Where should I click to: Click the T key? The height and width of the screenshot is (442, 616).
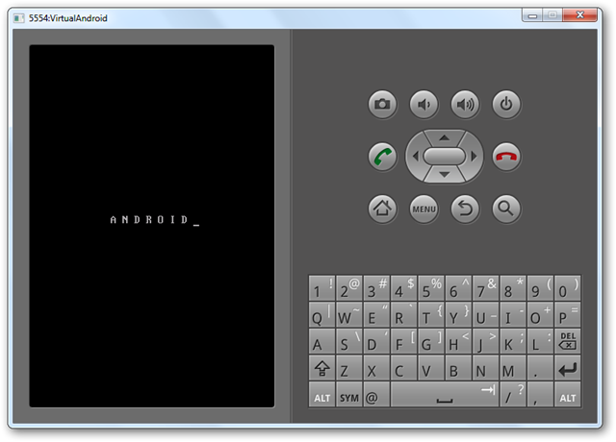(x=431, y=314)
